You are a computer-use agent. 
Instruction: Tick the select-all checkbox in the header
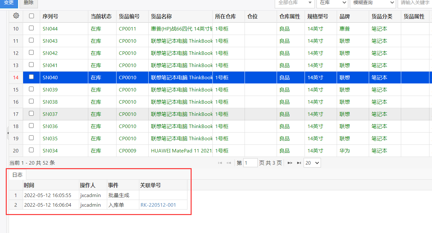pyautogui.click(x=31, y=16)
